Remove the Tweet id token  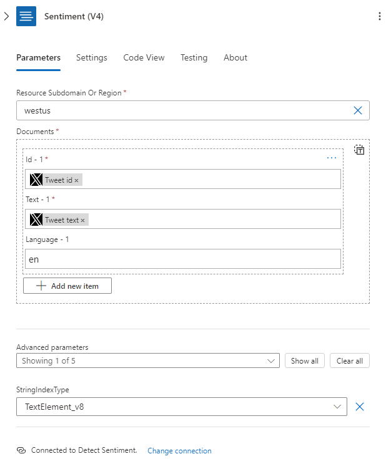pos(77,180)
